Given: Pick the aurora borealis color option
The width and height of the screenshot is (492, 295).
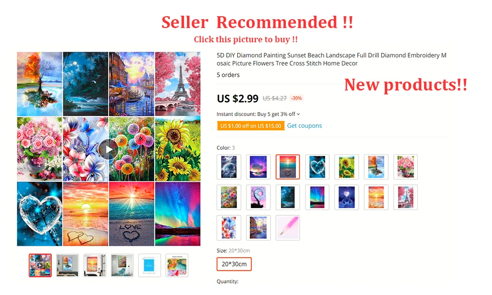Looking at the screenshot, I should (x=317, y=197).
